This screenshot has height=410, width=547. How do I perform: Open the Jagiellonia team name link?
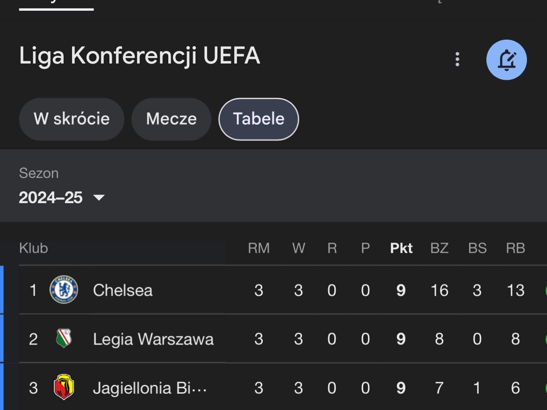pyautogui.click(x=150, y=388)
